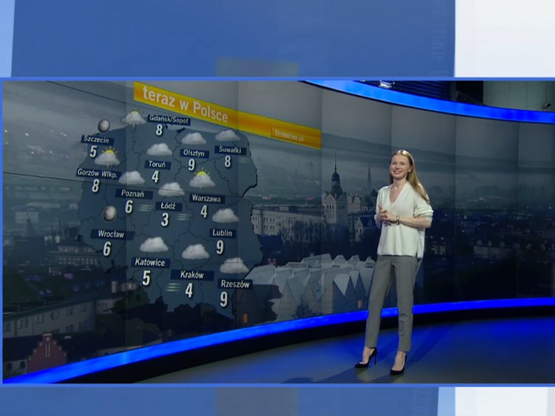Click the temperature 9 under Lublin
Viewport: 555px width, 416px height.
pyautogui.click(x=220, y=248)
